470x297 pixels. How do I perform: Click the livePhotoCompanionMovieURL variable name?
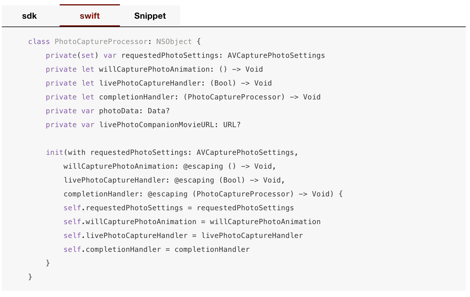pos(157,125)
